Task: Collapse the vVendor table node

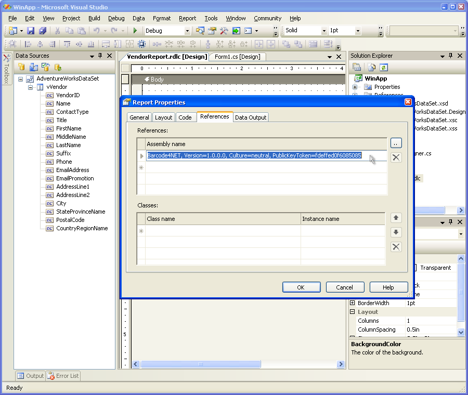Action: click(31, 87)
